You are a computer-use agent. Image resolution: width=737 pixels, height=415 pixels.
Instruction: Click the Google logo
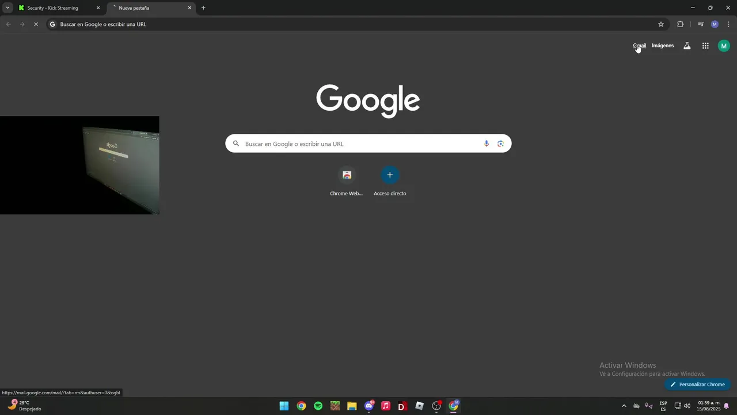368,100
